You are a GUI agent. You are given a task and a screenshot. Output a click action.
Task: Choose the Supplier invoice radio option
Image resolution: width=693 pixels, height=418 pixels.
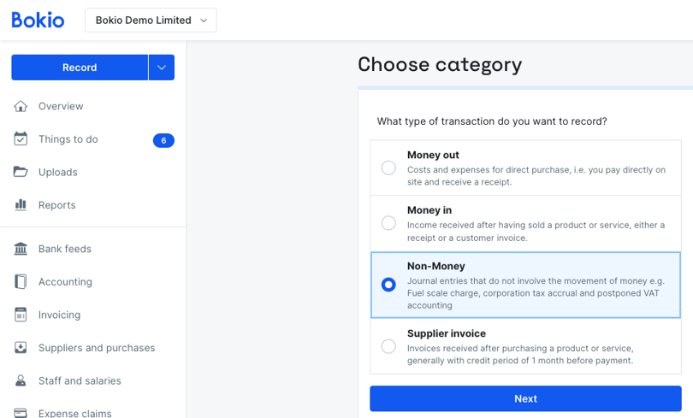[x=388, y=346]
